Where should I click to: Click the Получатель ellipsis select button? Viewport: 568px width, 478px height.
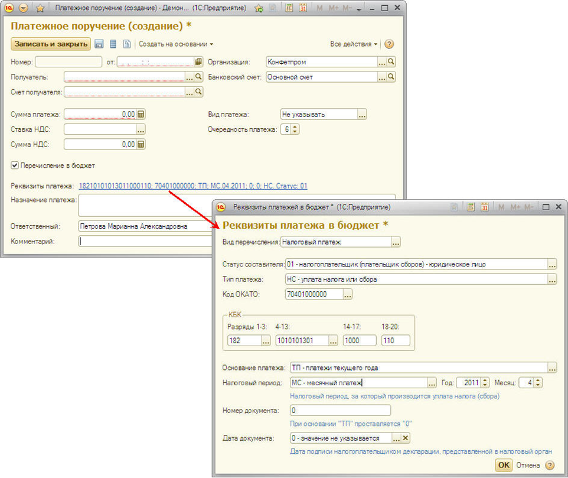[x=189, y=77]
